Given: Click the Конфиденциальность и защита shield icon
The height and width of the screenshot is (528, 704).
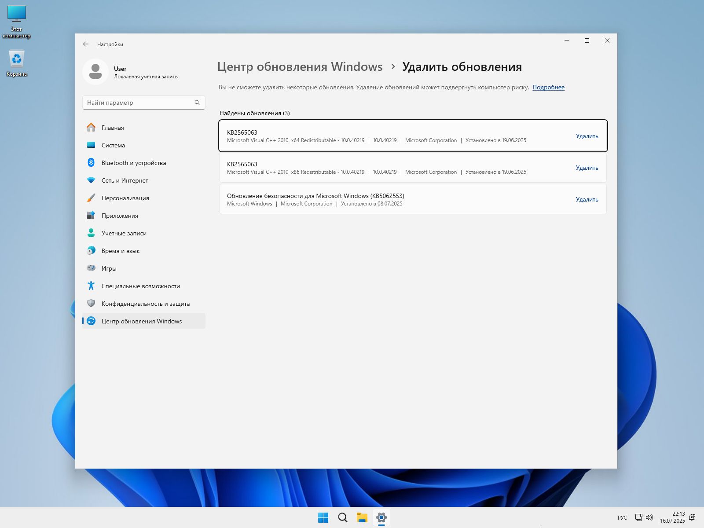Looking at the screenshot, I should (x=91, y=304).
